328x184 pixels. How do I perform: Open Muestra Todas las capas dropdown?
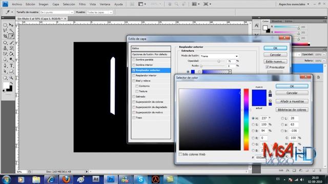(99, 12)
